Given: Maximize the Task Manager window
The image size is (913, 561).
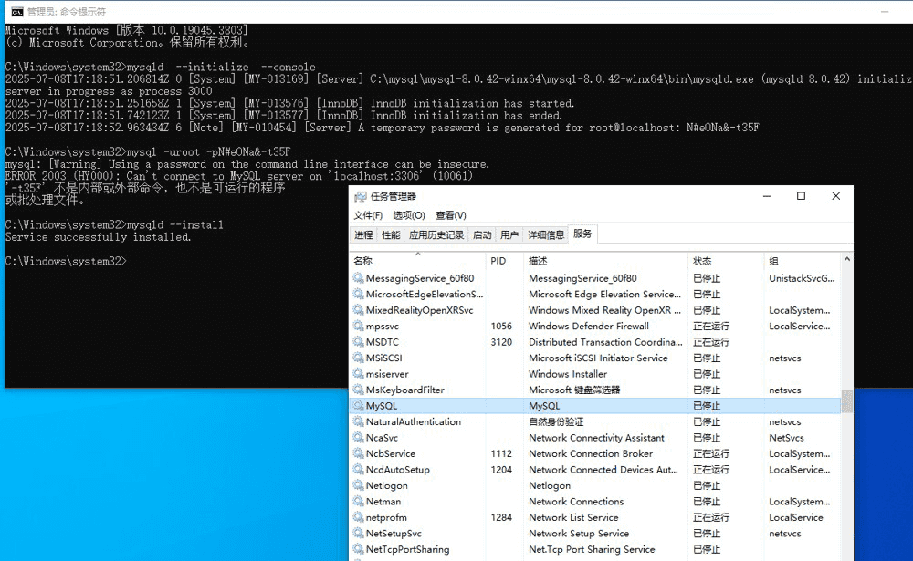Looking at the screenshot, I should [x=802, y=196].
